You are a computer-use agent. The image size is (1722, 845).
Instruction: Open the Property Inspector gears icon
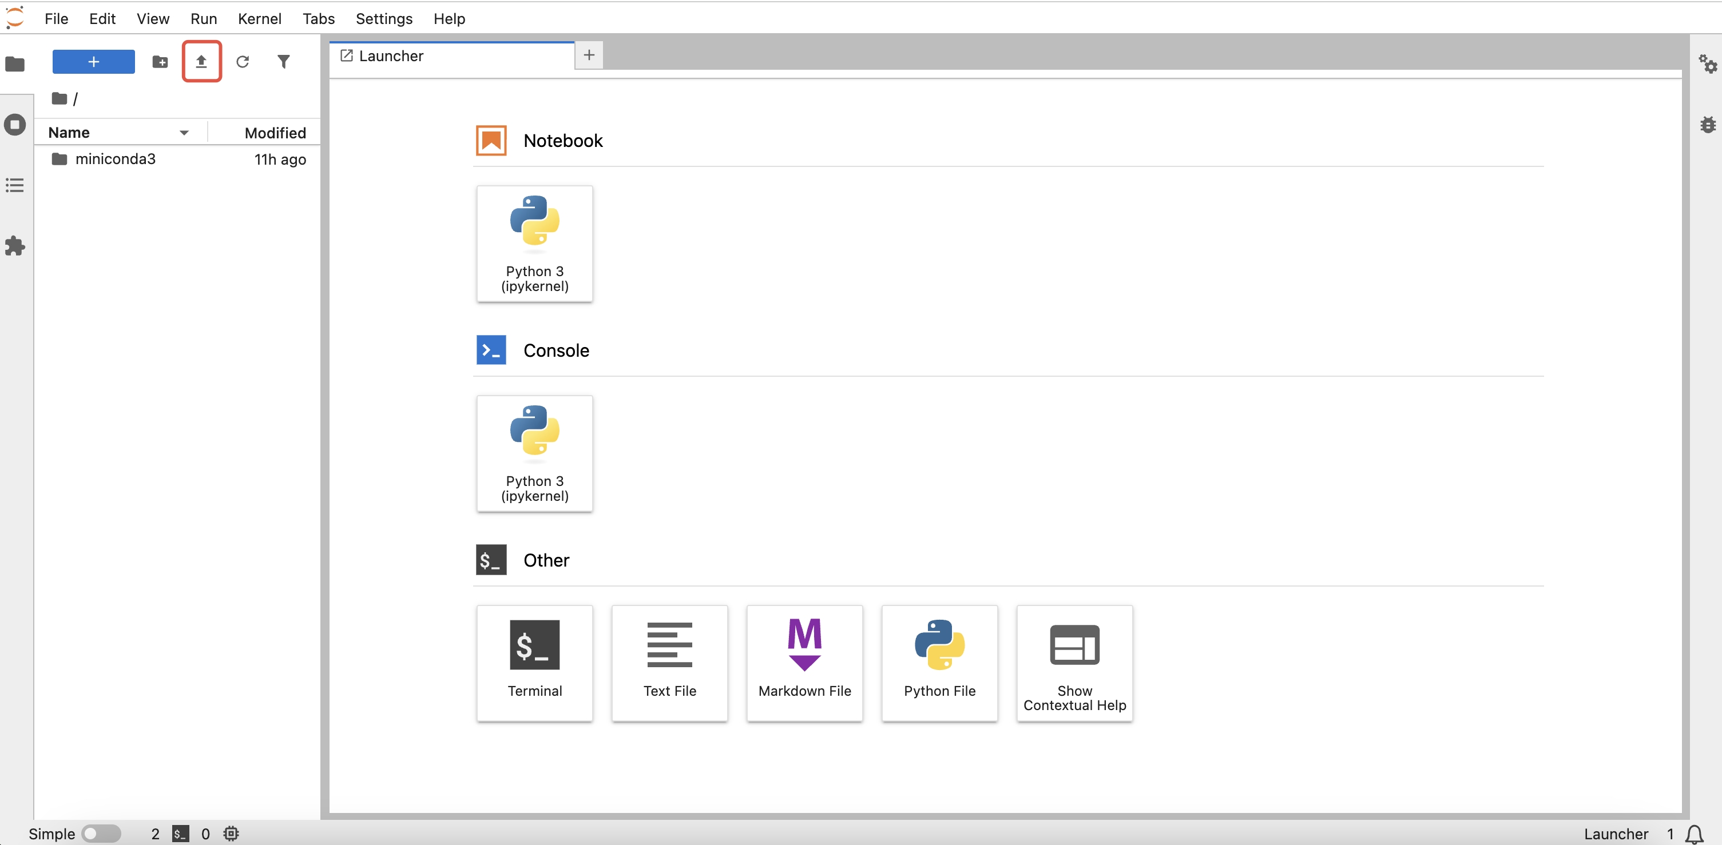1707,64
